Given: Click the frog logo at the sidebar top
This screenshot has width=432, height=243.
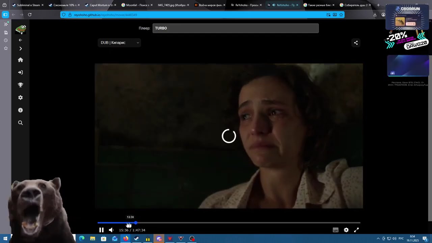Looking at the screenshot, I should click(x=21, y=29).
